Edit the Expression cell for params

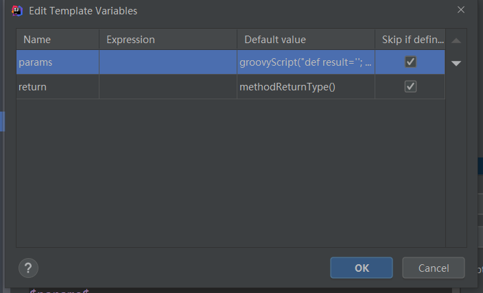point(168,62)
